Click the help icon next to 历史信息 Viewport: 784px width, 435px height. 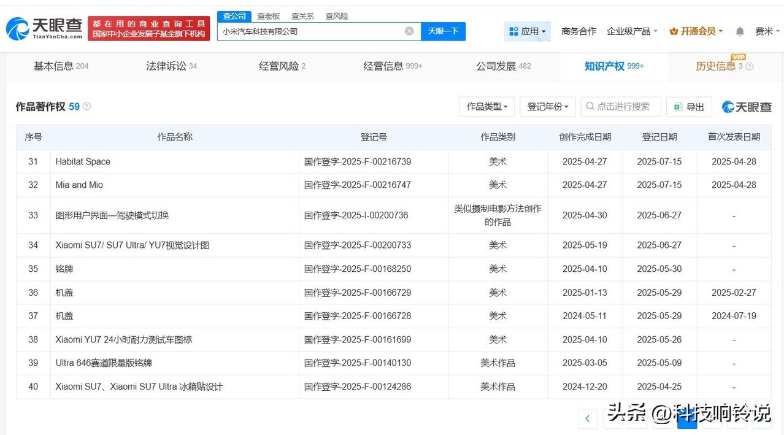(749, 66)
